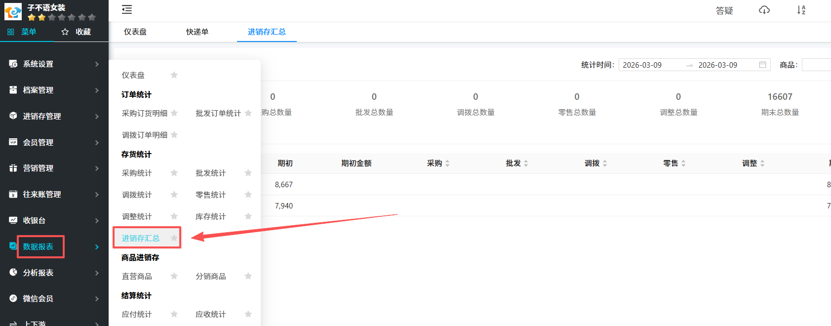The image size is (831, 326).
Task: Open the 收藏 sidebar tab
Action: point(81,32)
